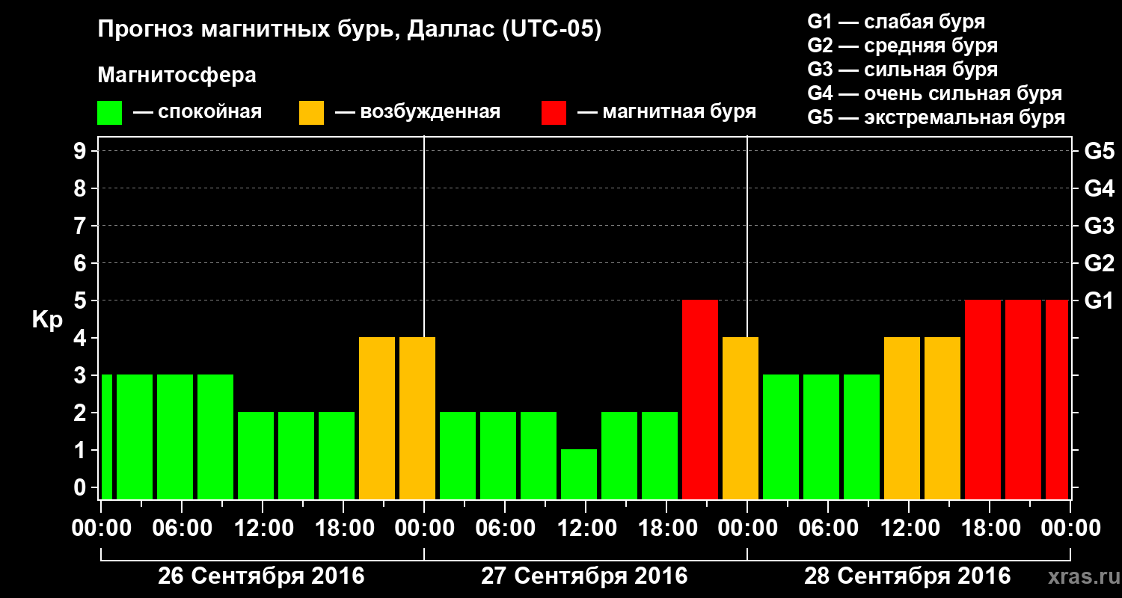Viewport: 1122px width, 598px height.
Task: Click the G3 label on right axis
Action: pos(1100,226)
